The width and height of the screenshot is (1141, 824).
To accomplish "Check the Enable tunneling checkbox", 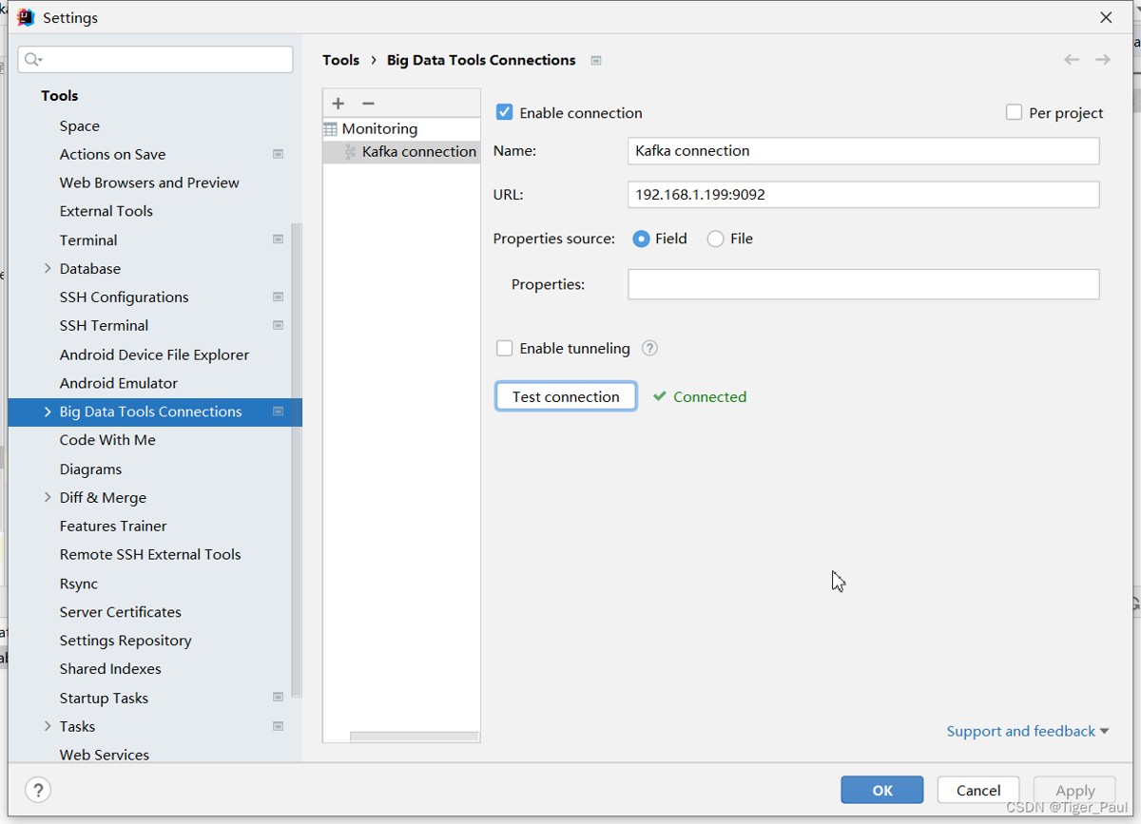I will 505,348.
